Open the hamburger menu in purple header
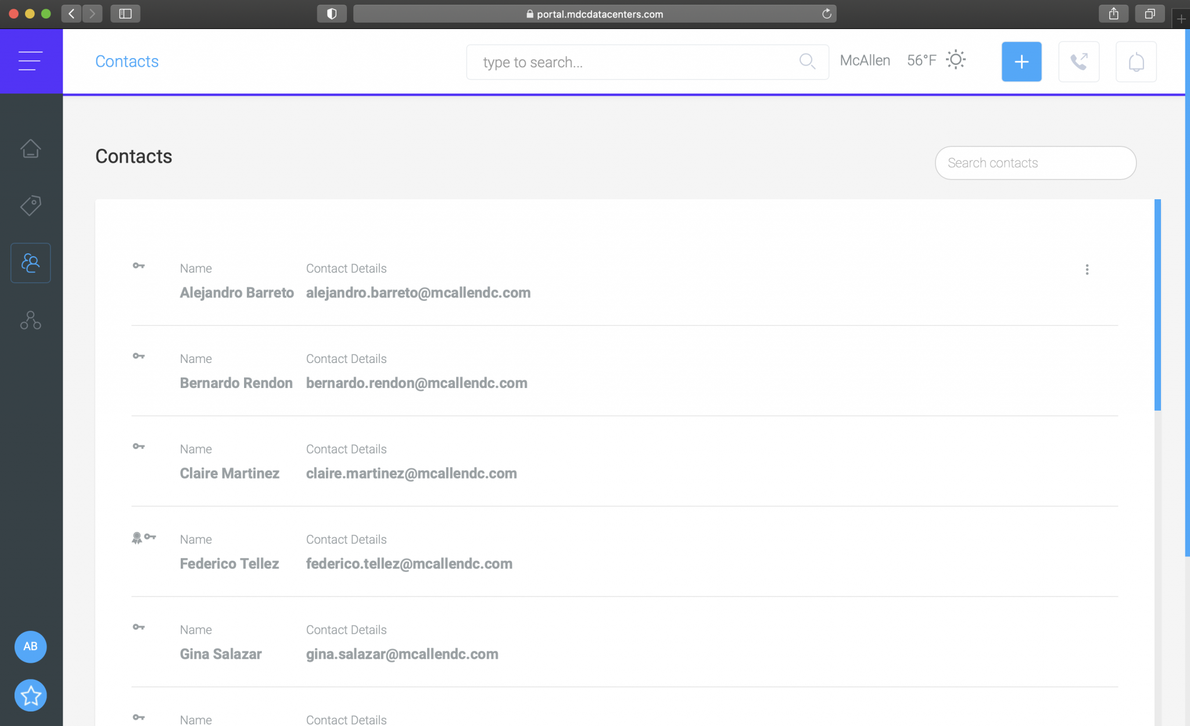The height and width of the screenshot is (726, 1190). pos(30,61)
